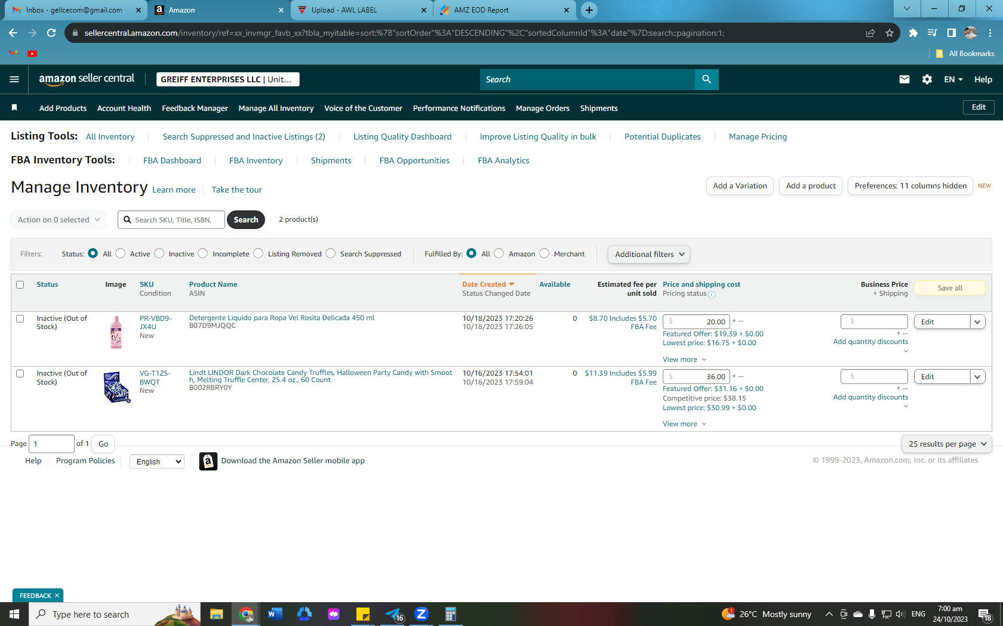The width and height of the screenshot is (1003, 626).
Task: Switch to the Inbox Gmail browser tab
Action: click(x=75, y=10)
